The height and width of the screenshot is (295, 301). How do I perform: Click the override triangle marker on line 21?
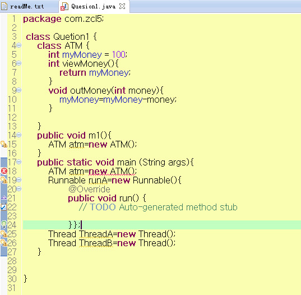[x=4, y=197]
